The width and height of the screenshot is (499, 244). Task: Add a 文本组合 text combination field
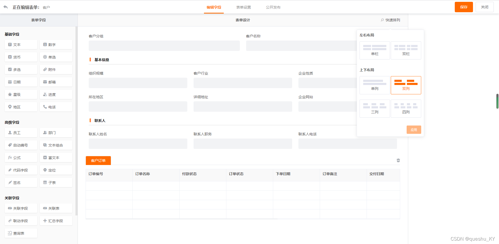click(56, 145)
